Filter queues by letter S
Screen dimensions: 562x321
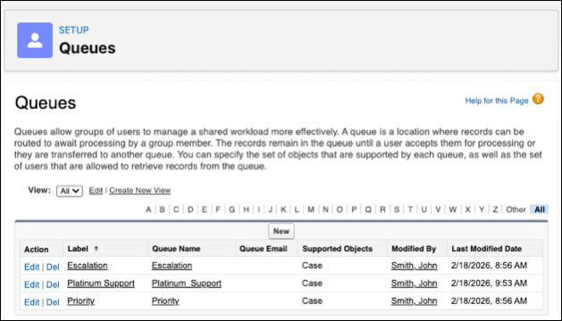[x=397, y=210]
